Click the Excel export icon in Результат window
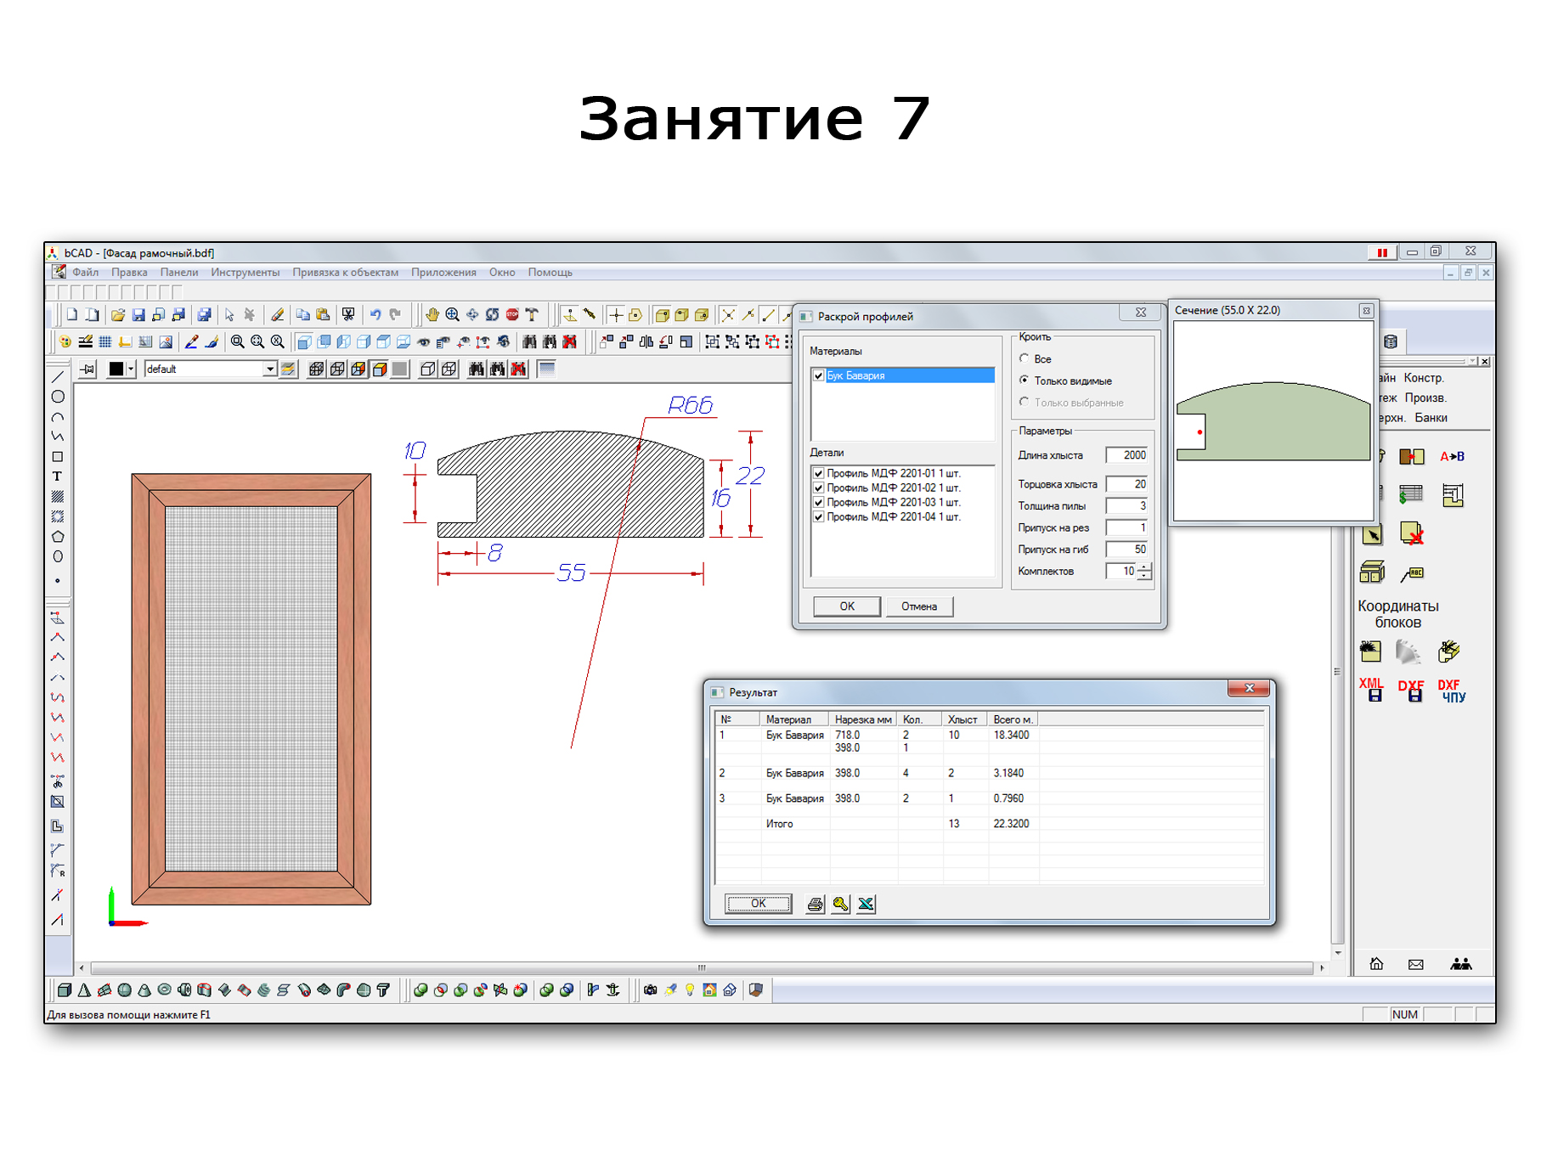The width and height of the screenshot is (1541, 1156). point(866,905)
